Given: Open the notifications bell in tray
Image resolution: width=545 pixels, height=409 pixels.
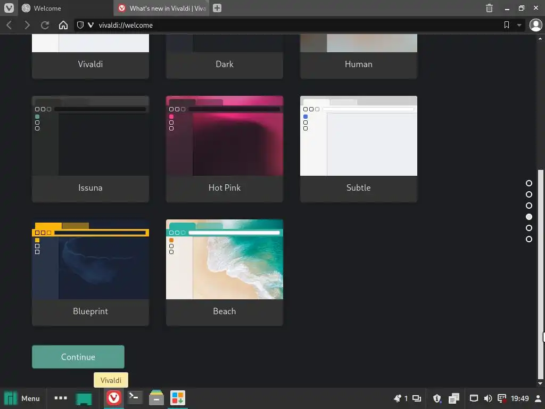Looking at the screenshot, I should (398, 398).
